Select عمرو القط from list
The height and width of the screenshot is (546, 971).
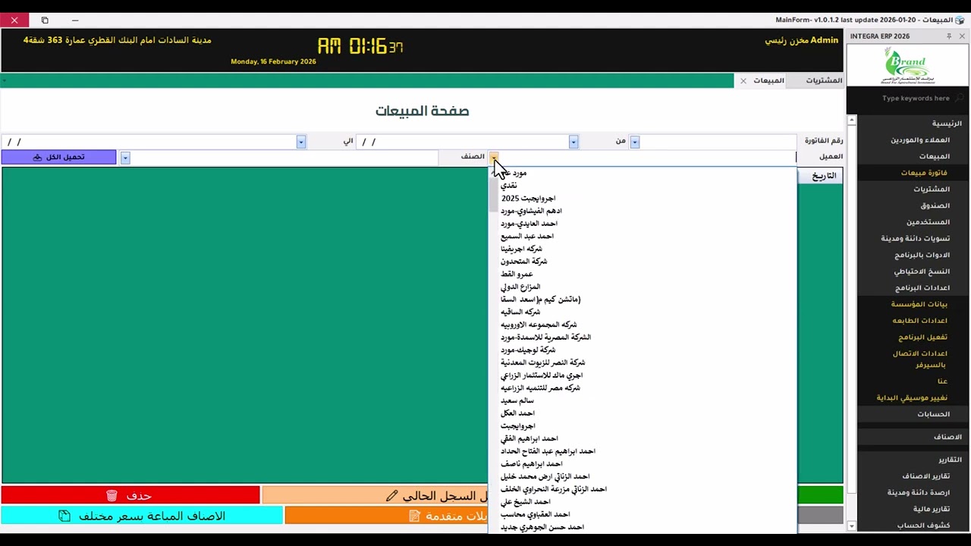pos(517,275)
